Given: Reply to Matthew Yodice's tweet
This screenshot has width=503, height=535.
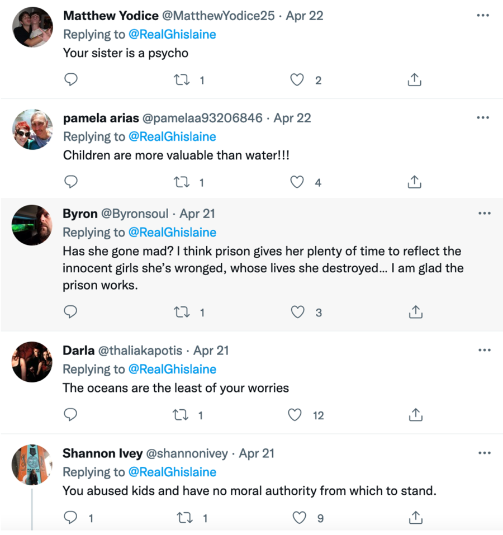Looking at the screenshot, I should (71, 80).
